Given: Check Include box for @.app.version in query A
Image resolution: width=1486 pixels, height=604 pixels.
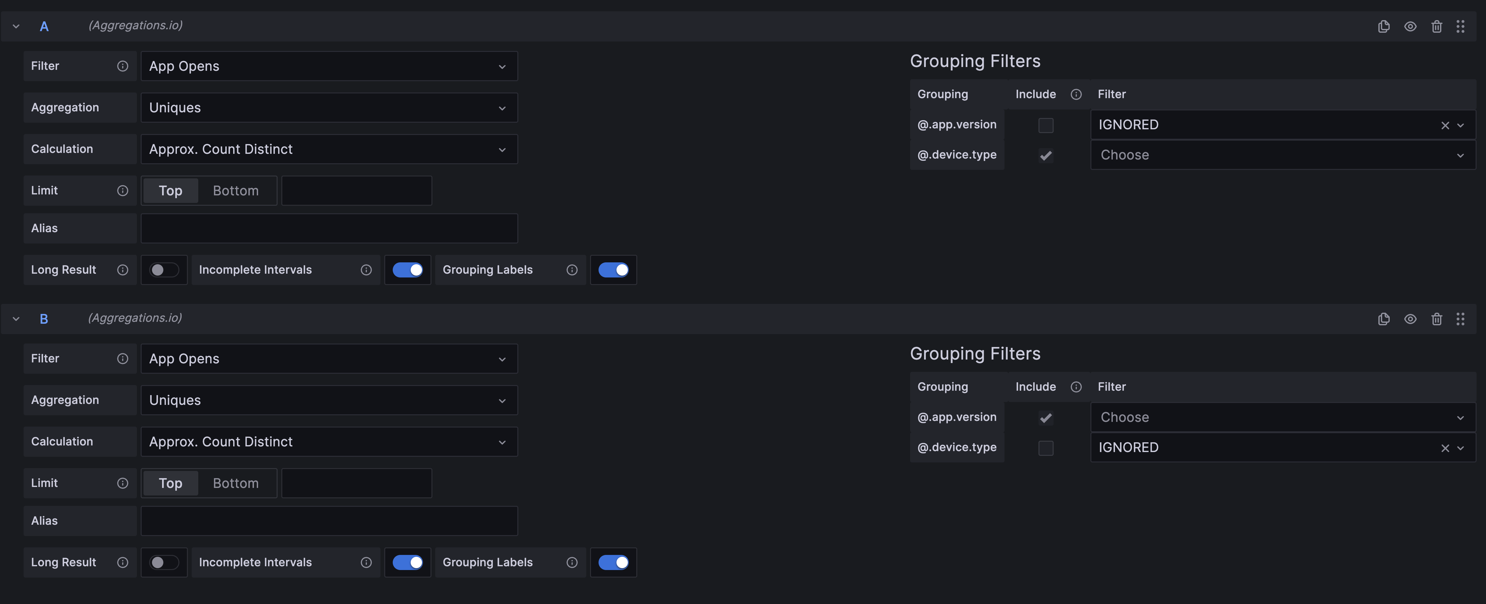Looking at the screenshot, I should 1045,125.
